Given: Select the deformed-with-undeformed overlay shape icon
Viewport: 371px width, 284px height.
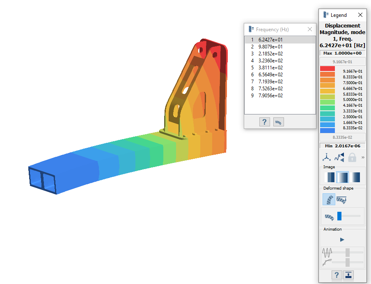Looking at the screenshot, I should pyautogui.click(x=341, y=199).
